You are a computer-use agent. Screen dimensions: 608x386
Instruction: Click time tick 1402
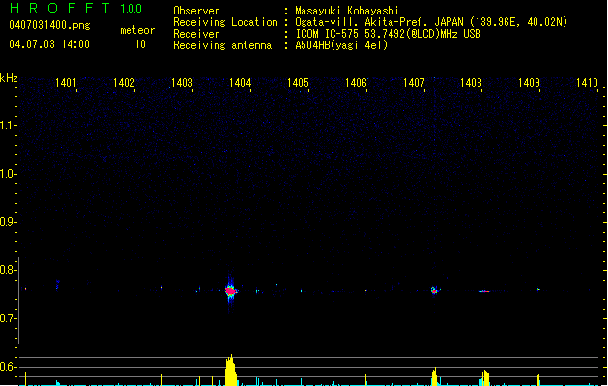coord(124,83)
